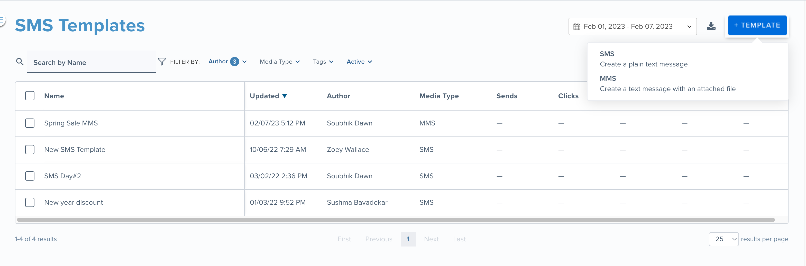Sort by the Author column header
The height and width of the screenshot is (266, 806).
coord(338,96)
